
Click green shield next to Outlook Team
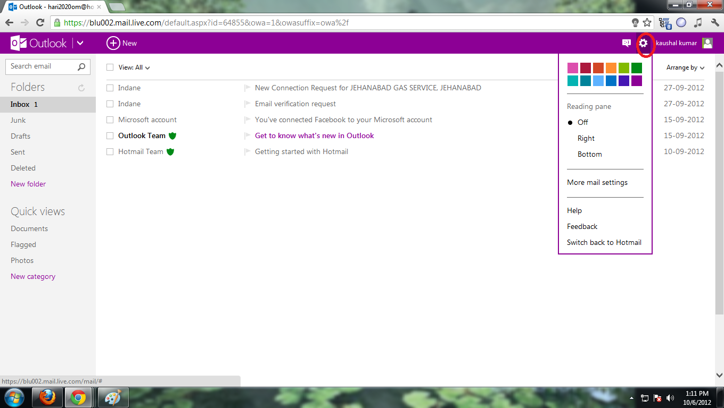point(172,135)
